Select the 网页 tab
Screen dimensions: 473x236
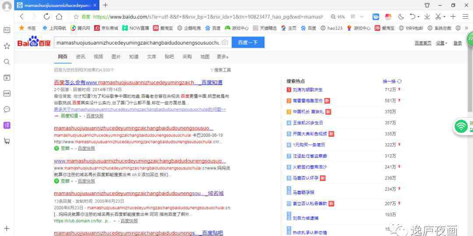pyautogui.click(x=63, y=56)
